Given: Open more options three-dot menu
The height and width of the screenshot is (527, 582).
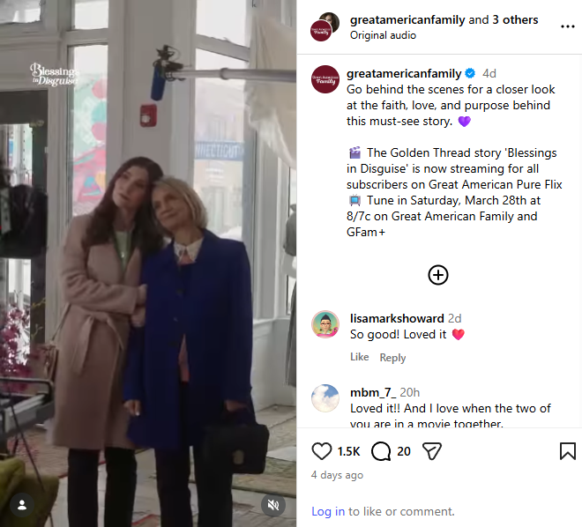Looking at the screenshot, I should 568,26.
